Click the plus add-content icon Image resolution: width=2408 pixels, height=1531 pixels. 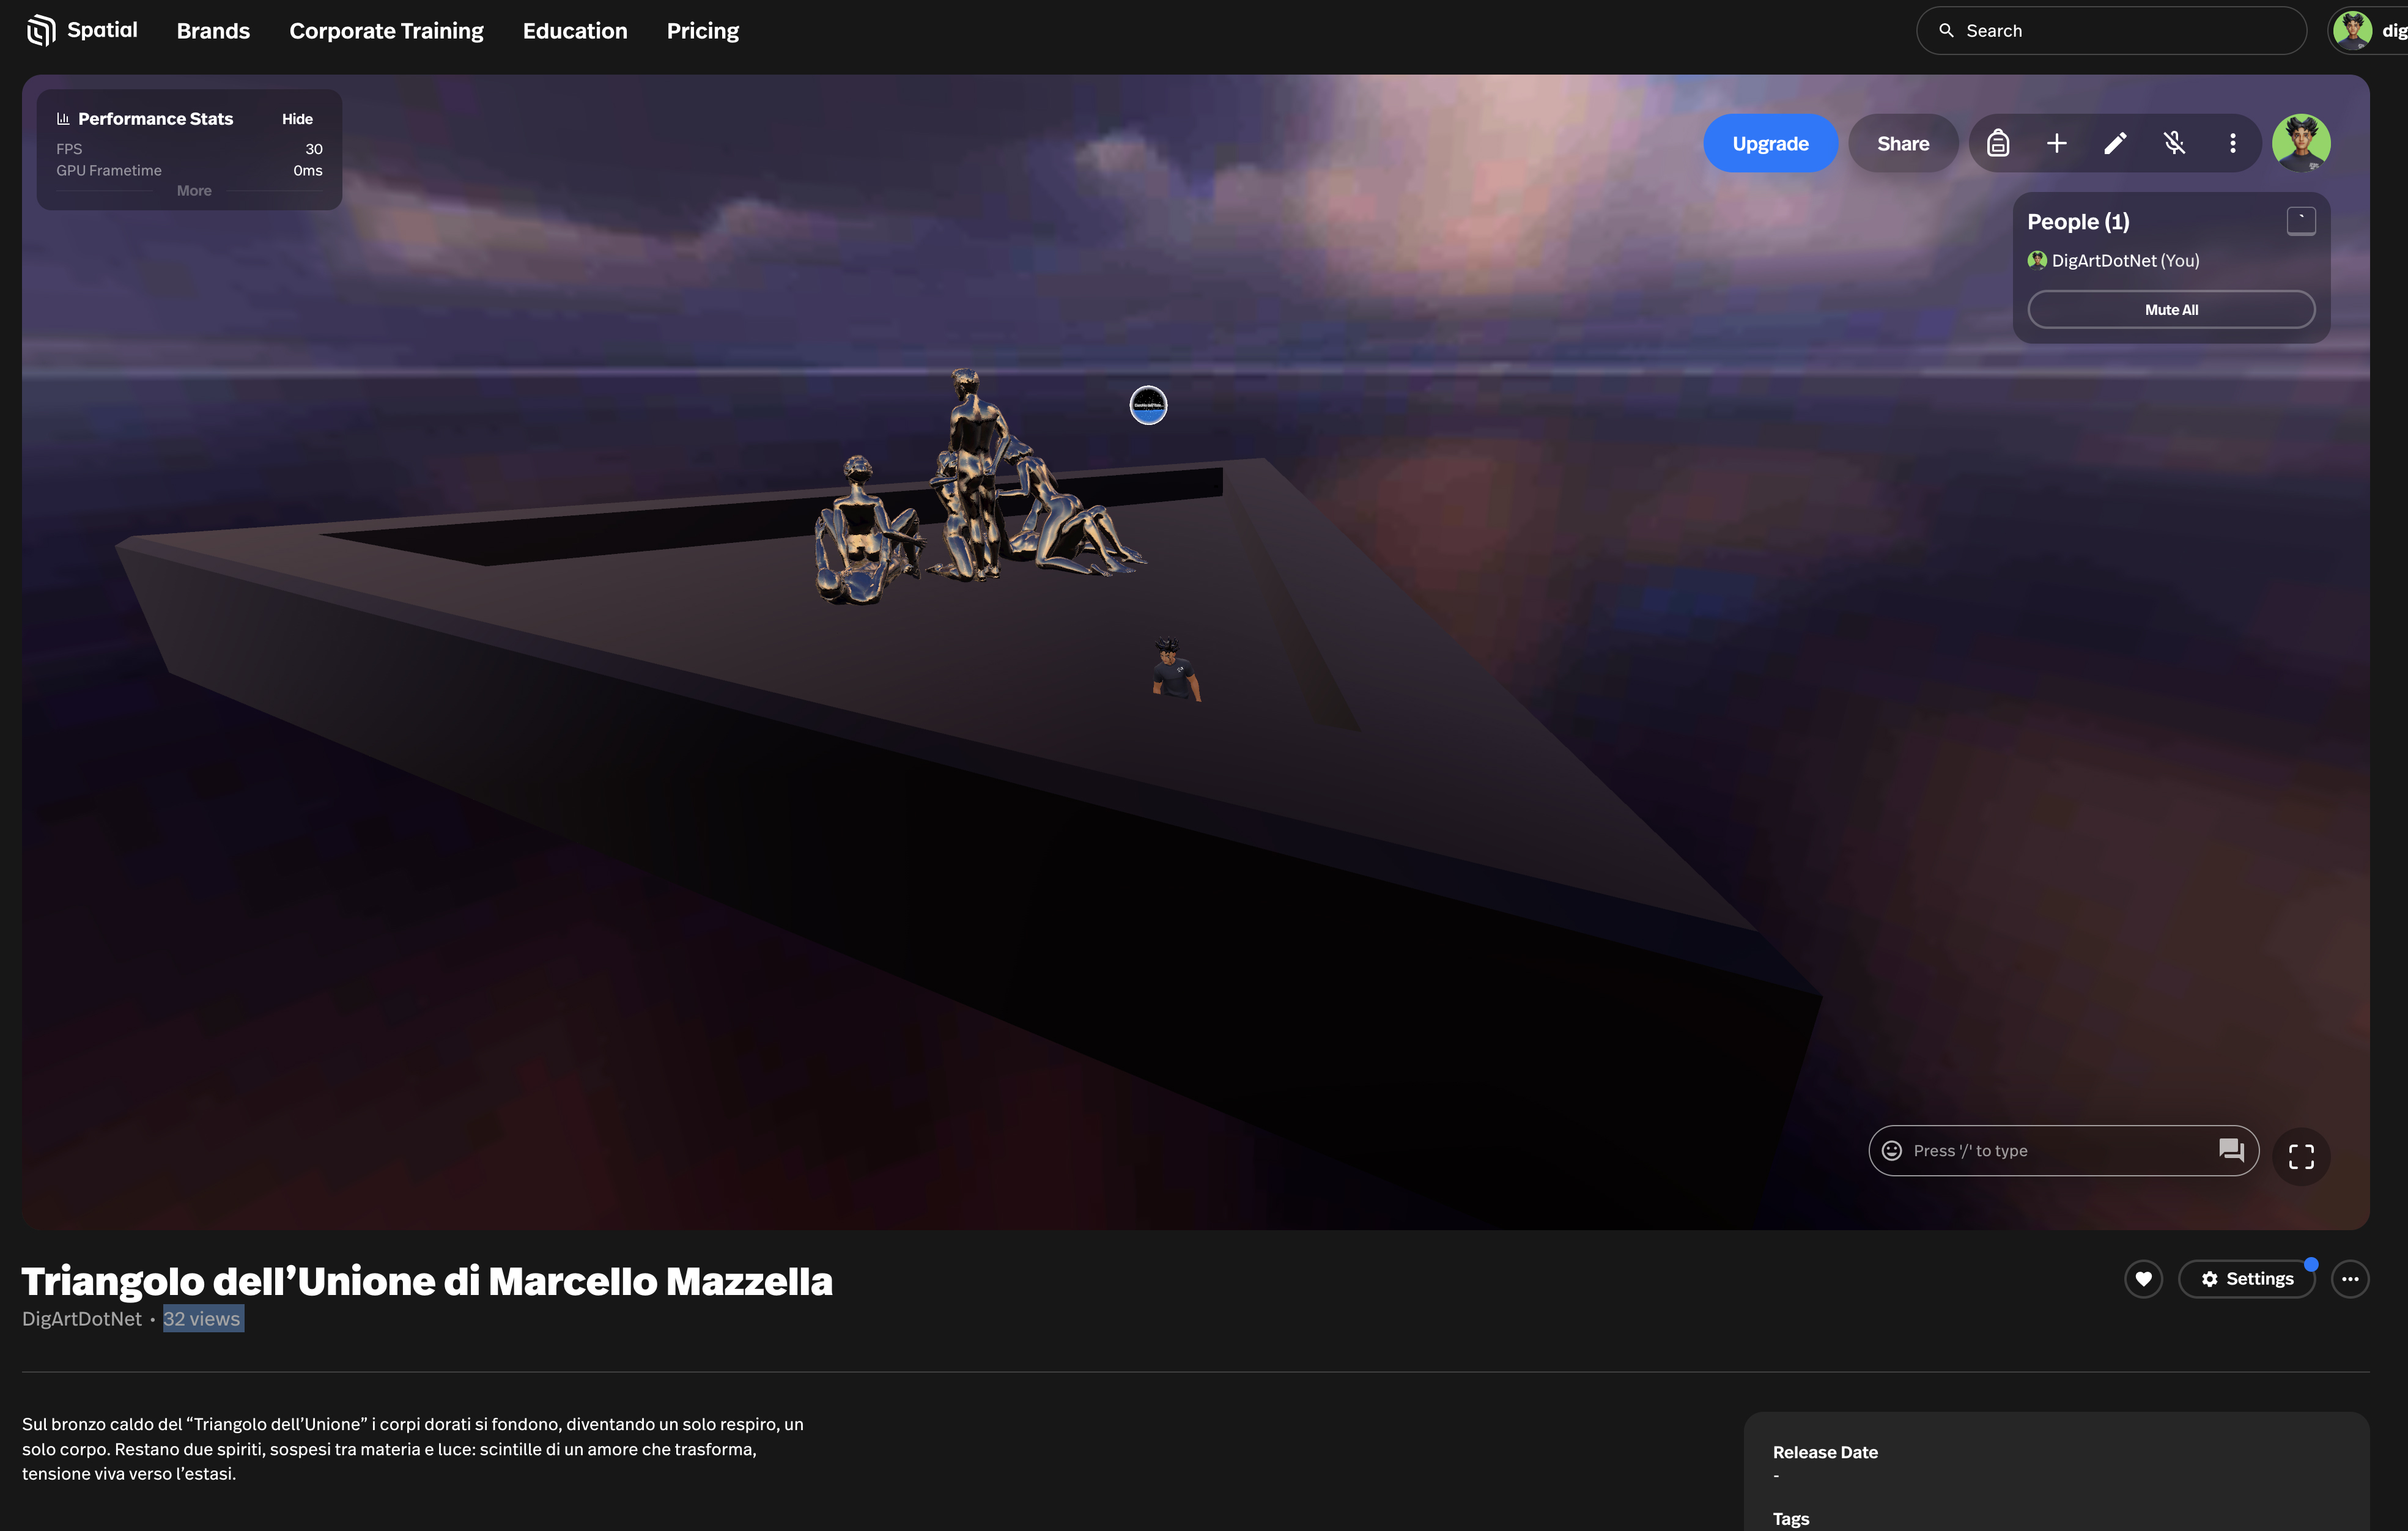click(x=2056, y=143)
